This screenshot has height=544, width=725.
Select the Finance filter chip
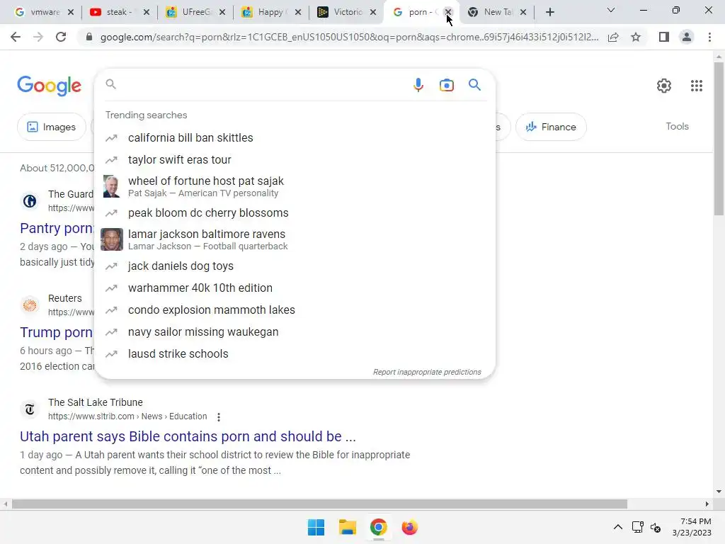point(551,127)
